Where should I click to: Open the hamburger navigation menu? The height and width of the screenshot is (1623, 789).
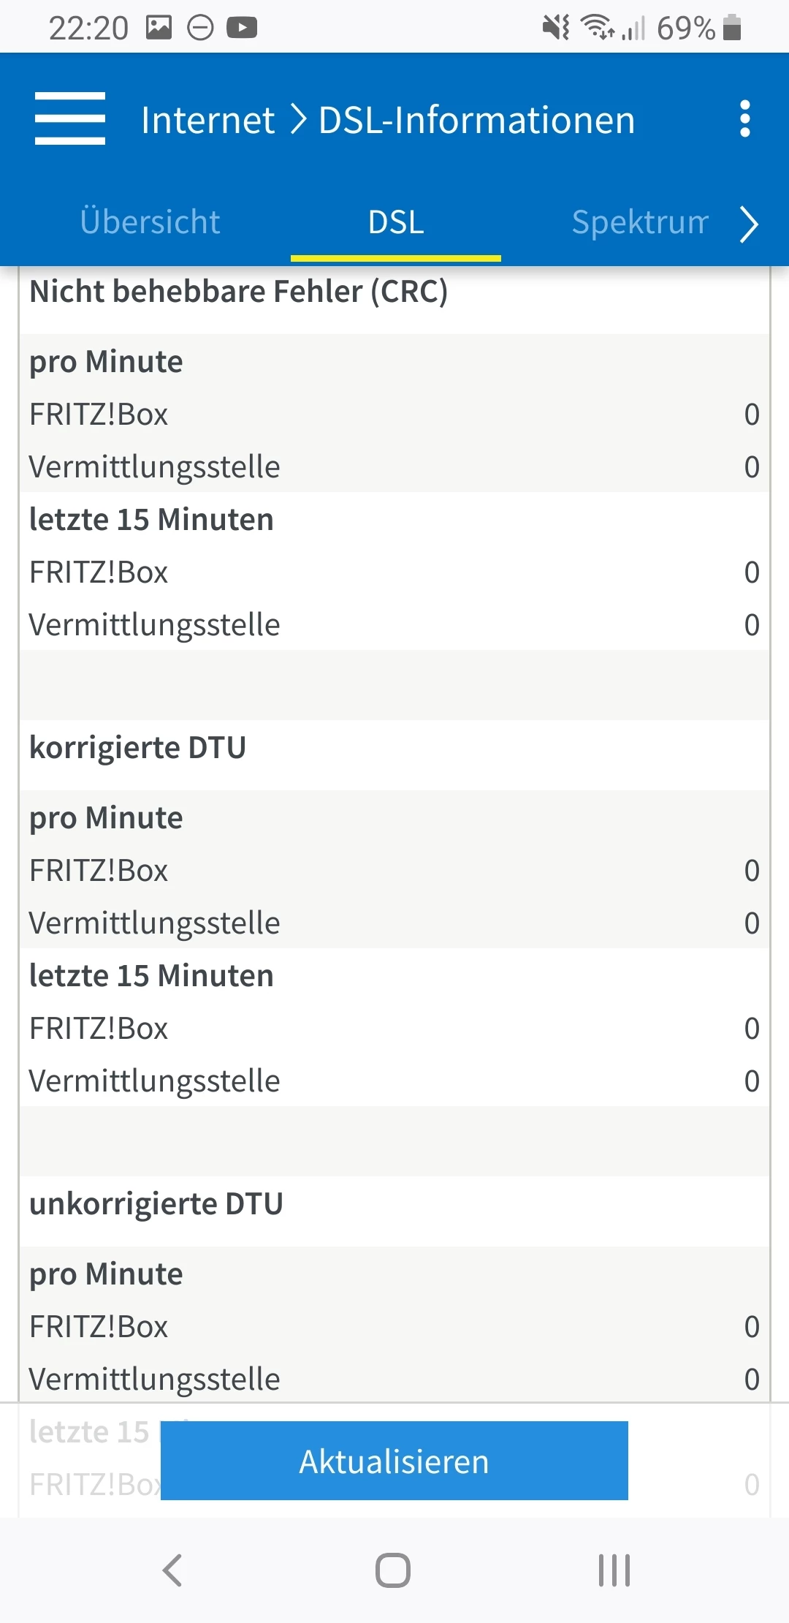70,118
